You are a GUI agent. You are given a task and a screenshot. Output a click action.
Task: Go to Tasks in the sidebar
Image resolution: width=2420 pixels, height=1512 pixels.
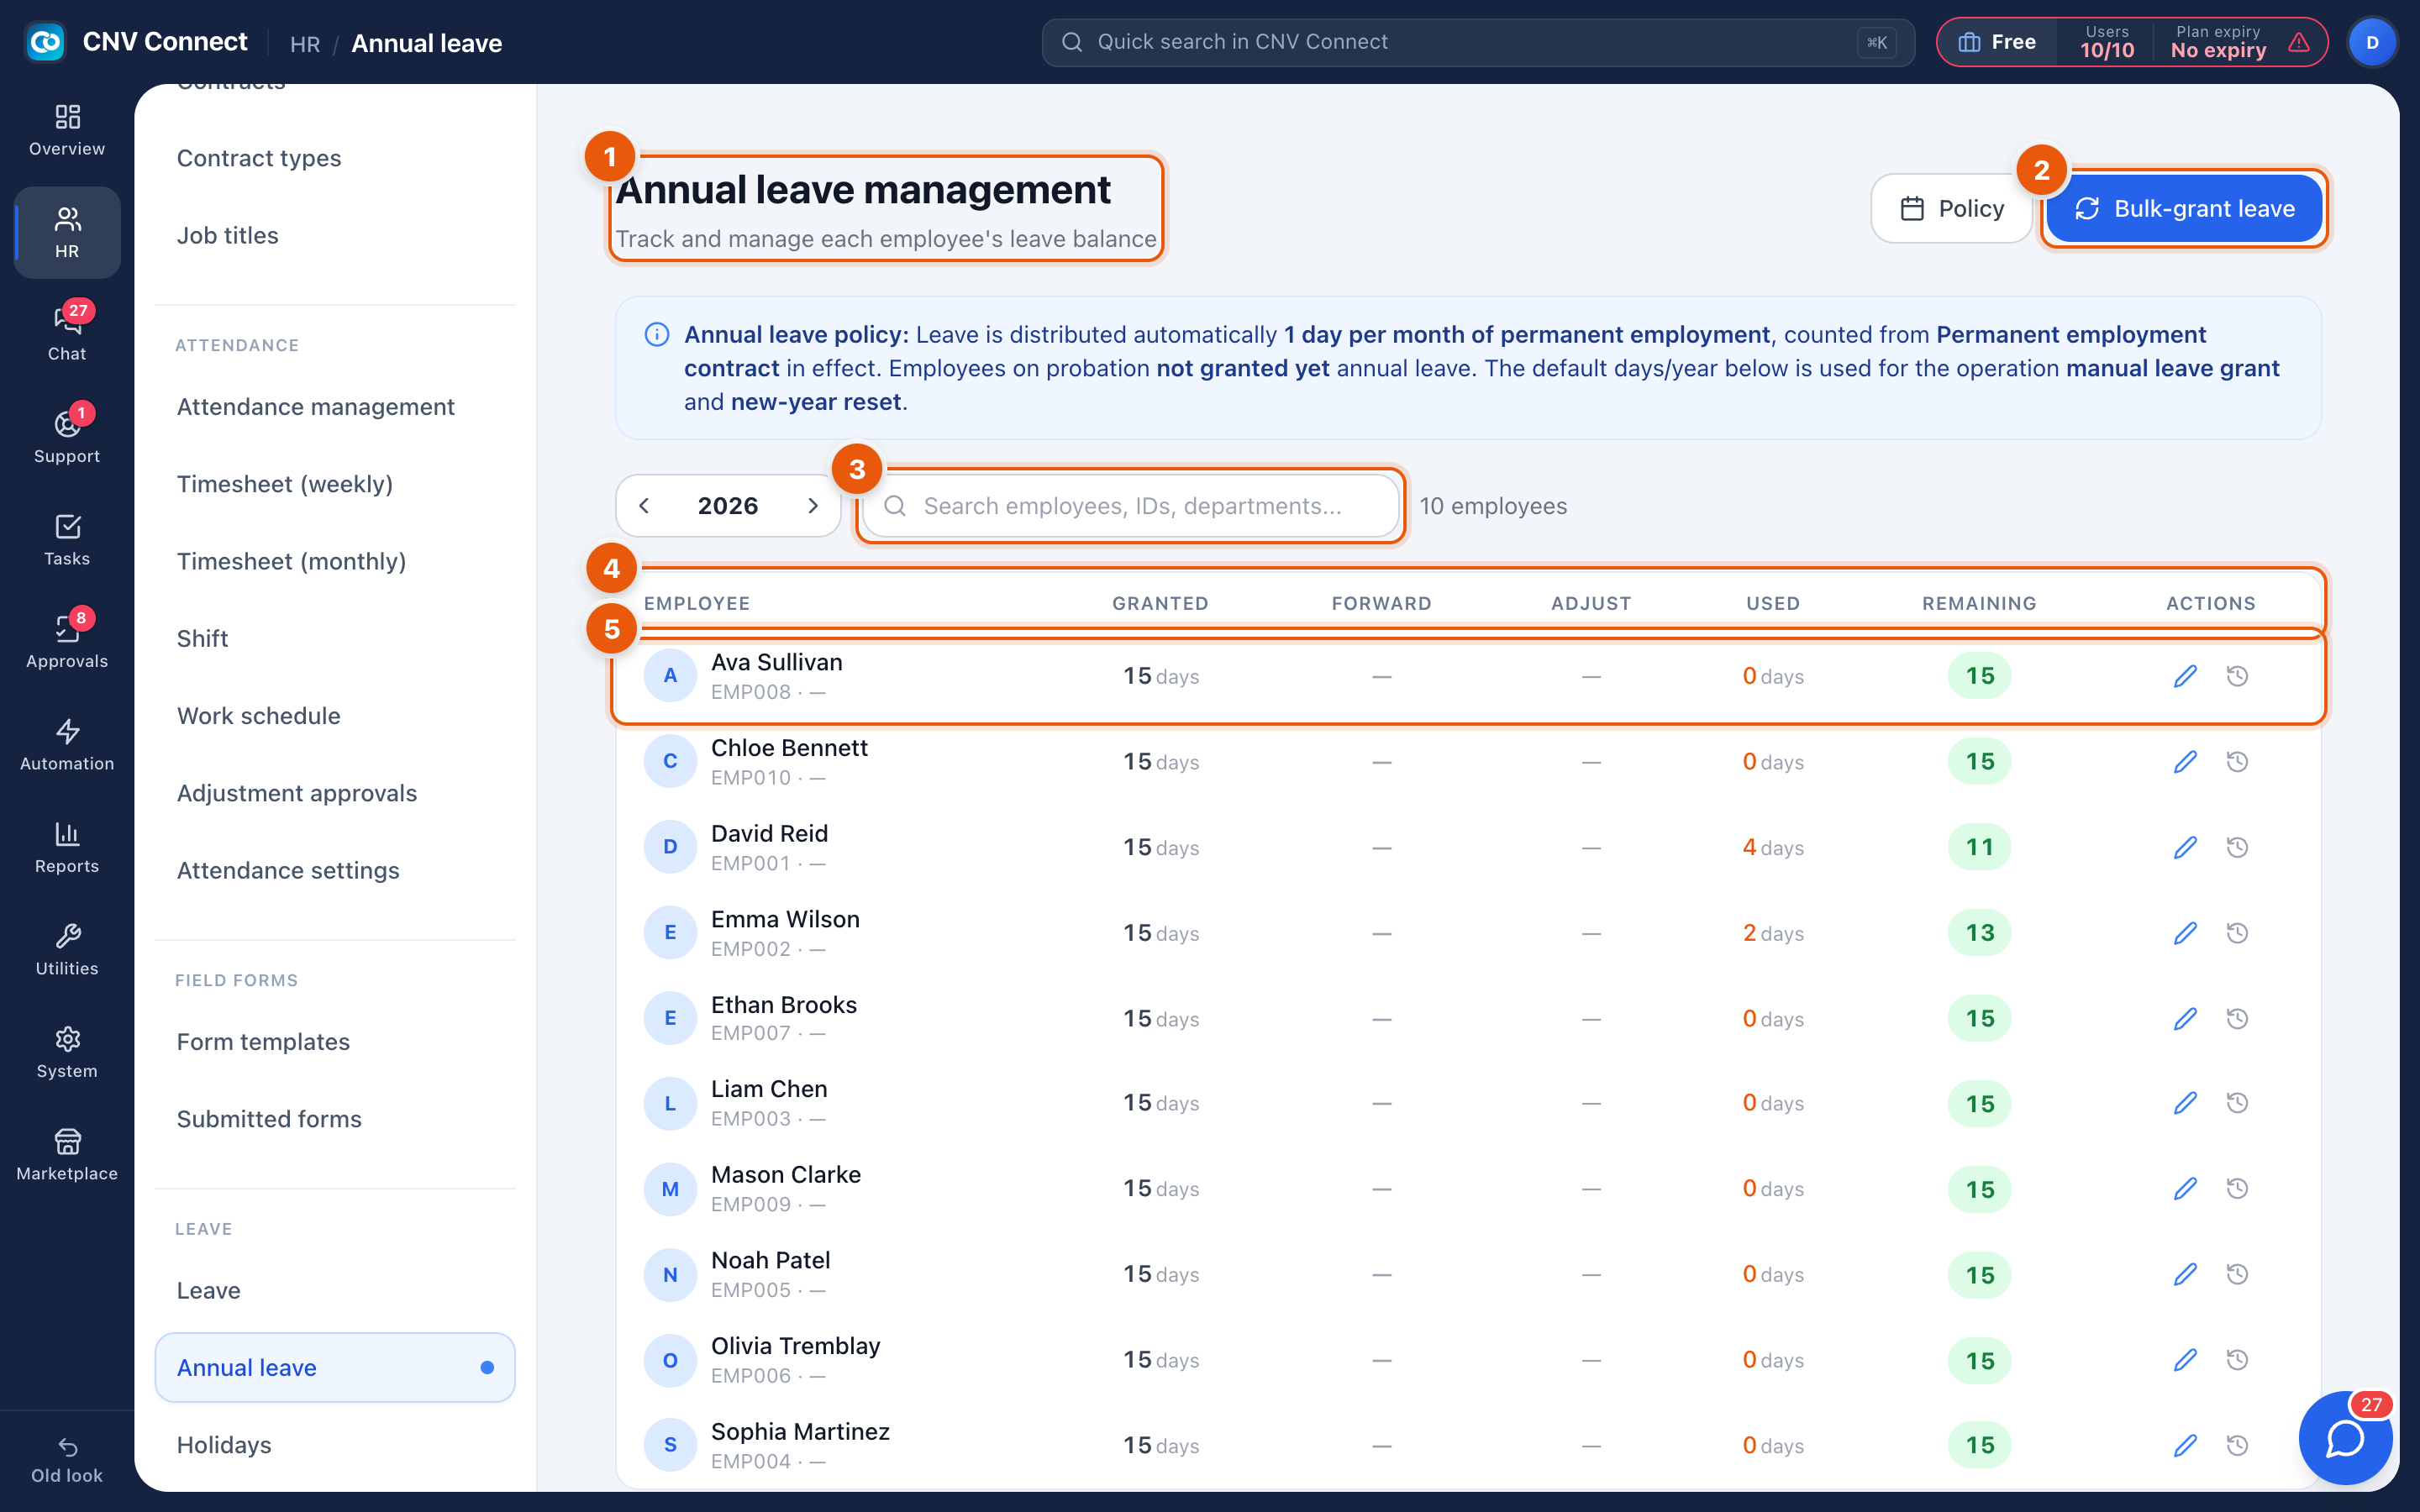67,539
